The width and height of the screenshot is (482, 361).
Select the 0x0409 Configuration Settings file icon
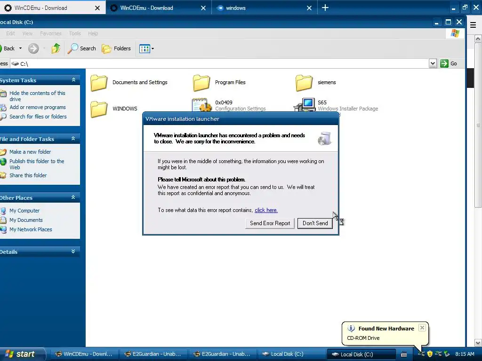201,105
